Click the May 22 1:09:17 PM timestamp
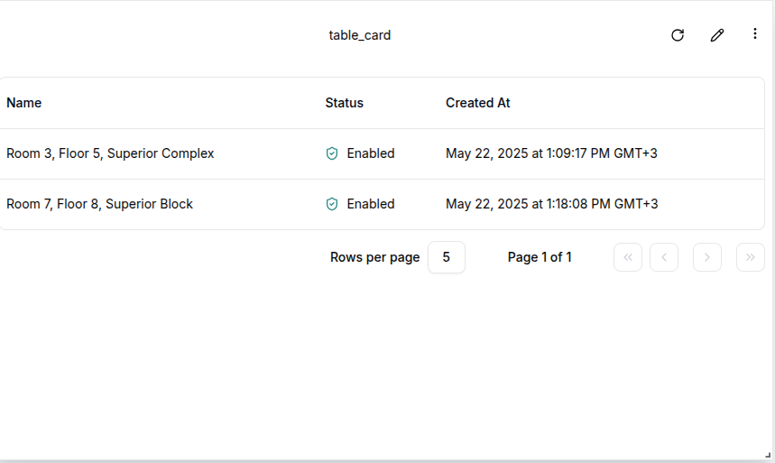 coord(551,153)
